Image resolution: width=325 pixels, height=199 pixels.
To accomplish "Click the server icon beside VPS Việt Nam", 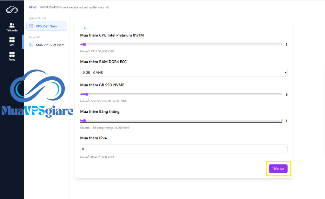I will 31,26.
